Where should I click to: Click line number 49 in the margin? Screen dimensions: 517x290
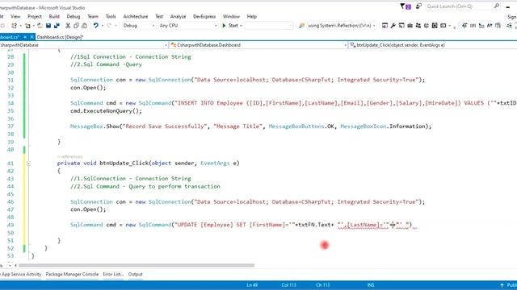pos(11,225)
